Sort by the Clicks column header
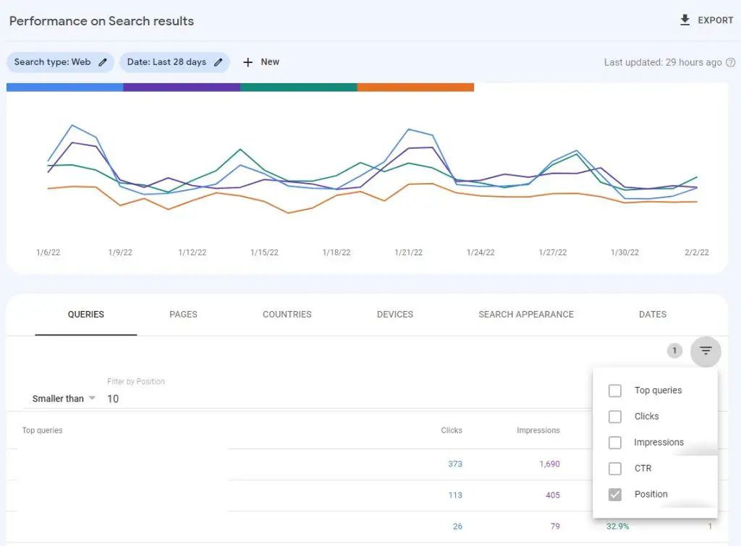 [452, 430]
